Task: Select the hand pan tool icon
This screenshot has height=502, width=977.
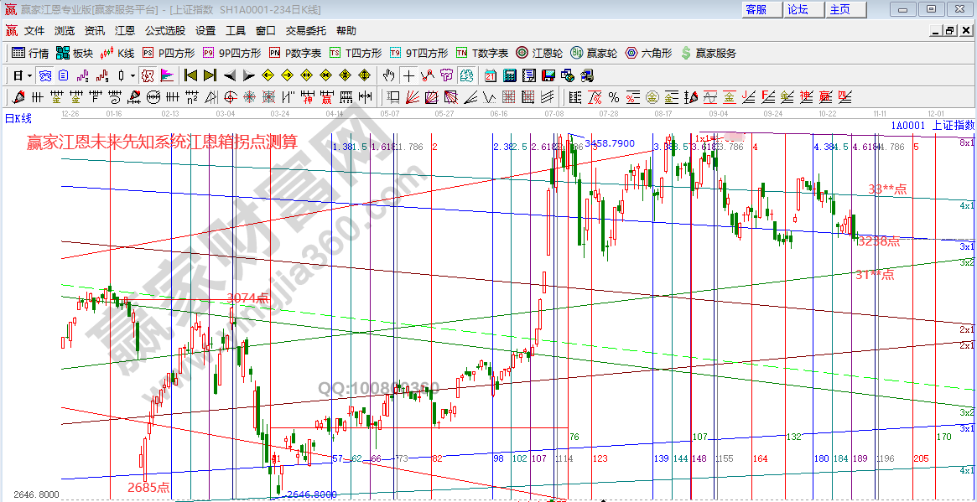Action: click(x=388, y=75)
